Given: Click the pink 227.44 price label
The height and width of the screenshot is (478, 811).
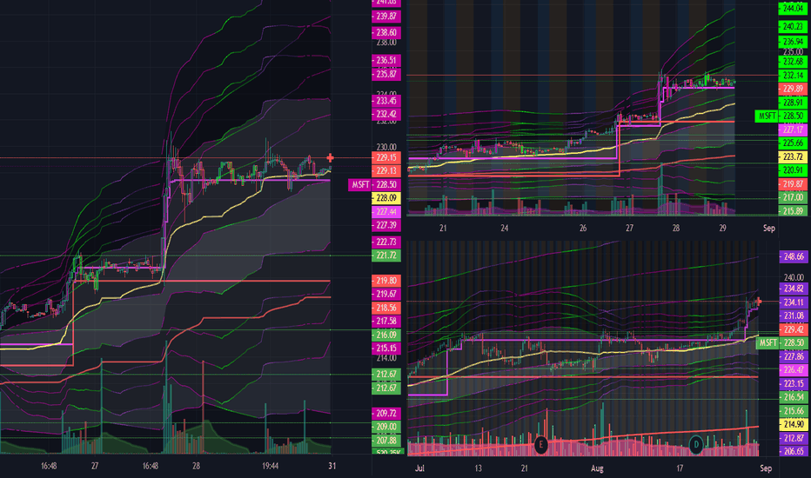Looking at the screenshot, I should 385,211.
